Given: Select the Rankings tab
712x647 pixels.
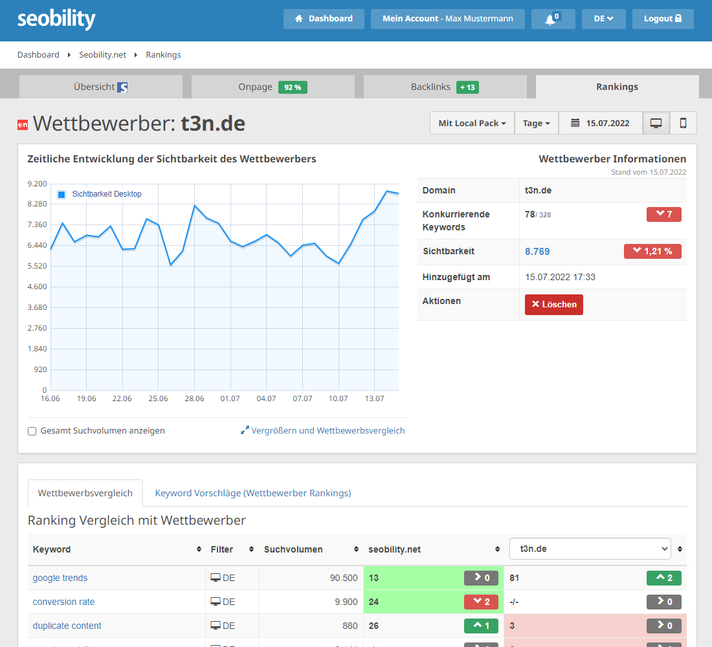Looking at the screenshot, I should 617,87.
